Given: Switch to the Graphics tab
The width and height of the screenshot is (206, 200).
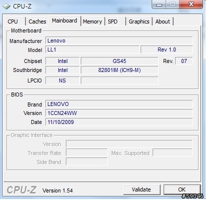Looking at the screenshot, I should [x=139, y=21].
